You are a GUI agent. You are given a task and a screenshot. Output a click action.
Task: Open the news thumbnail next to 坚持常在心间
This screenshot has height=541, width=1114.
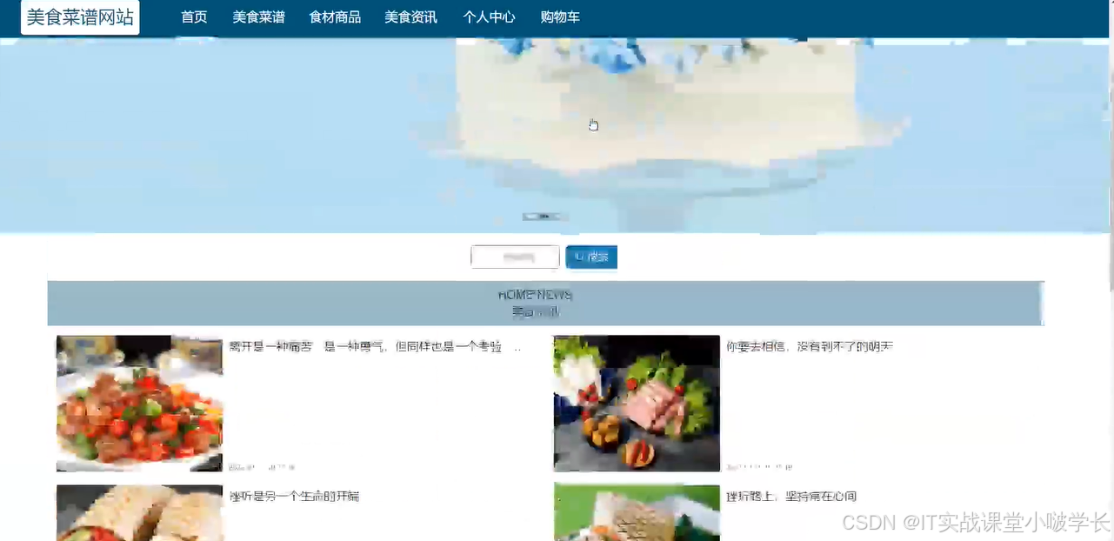(x=637, y=513)
